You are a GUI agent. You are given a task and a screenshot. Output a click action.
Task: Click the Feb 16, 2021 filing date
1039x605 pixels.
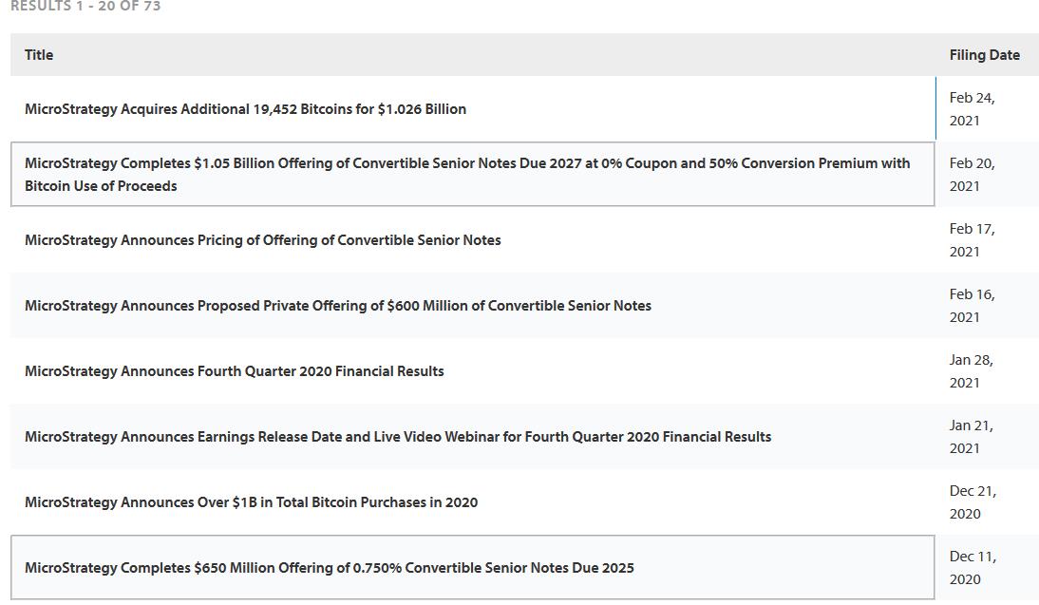click(972, 306)
